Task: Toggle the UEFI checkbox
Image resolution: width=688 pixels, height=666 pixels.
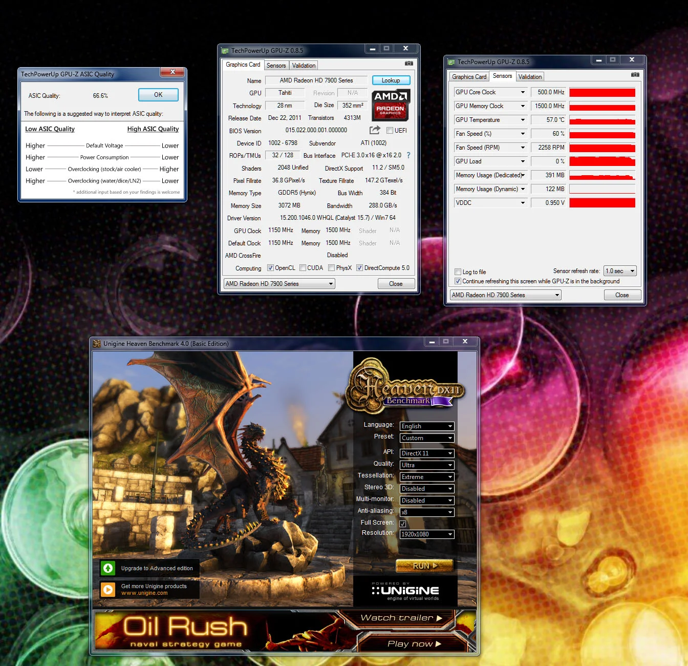Action: pos(390,131)
